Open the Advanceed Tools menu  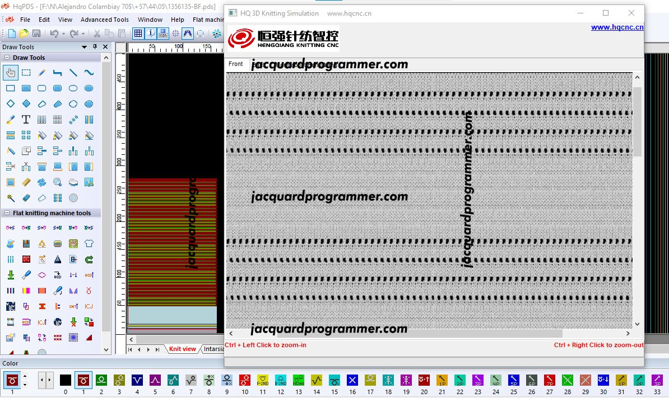pos(105,20)
